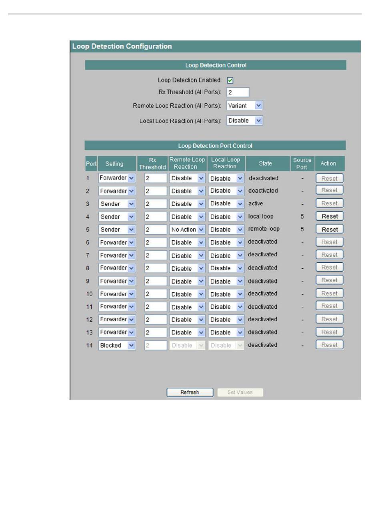Screen dimensions: 380x521
Task: Open port 10 Remote Loop Reaction dropdown
Action: [x=187, y=294]
